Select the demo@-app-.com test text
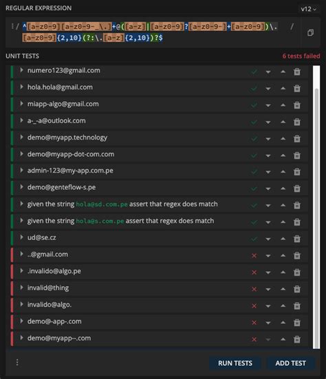326x379 pixels. point(54,321)
